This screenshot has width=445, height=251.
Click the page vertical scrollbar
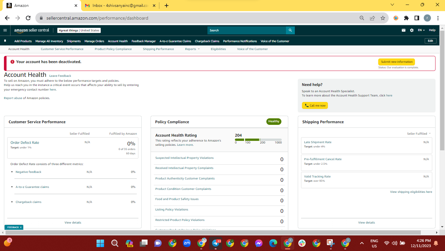click(442, 90)
